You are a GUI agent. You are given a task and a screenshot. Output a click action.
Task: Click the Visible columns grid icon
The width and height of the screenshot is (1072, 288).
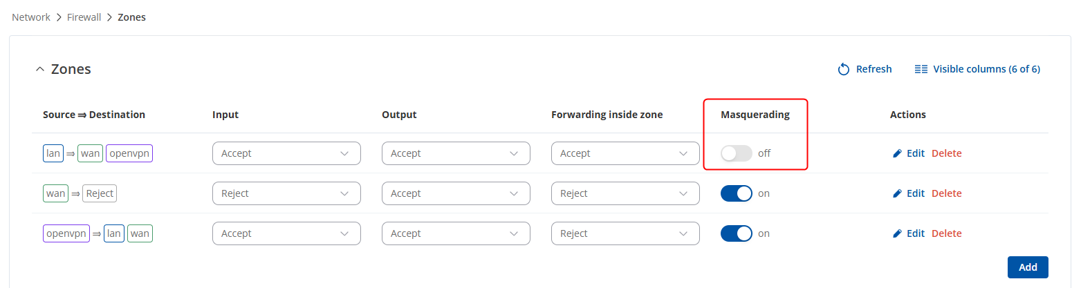[x=921, y=69]
